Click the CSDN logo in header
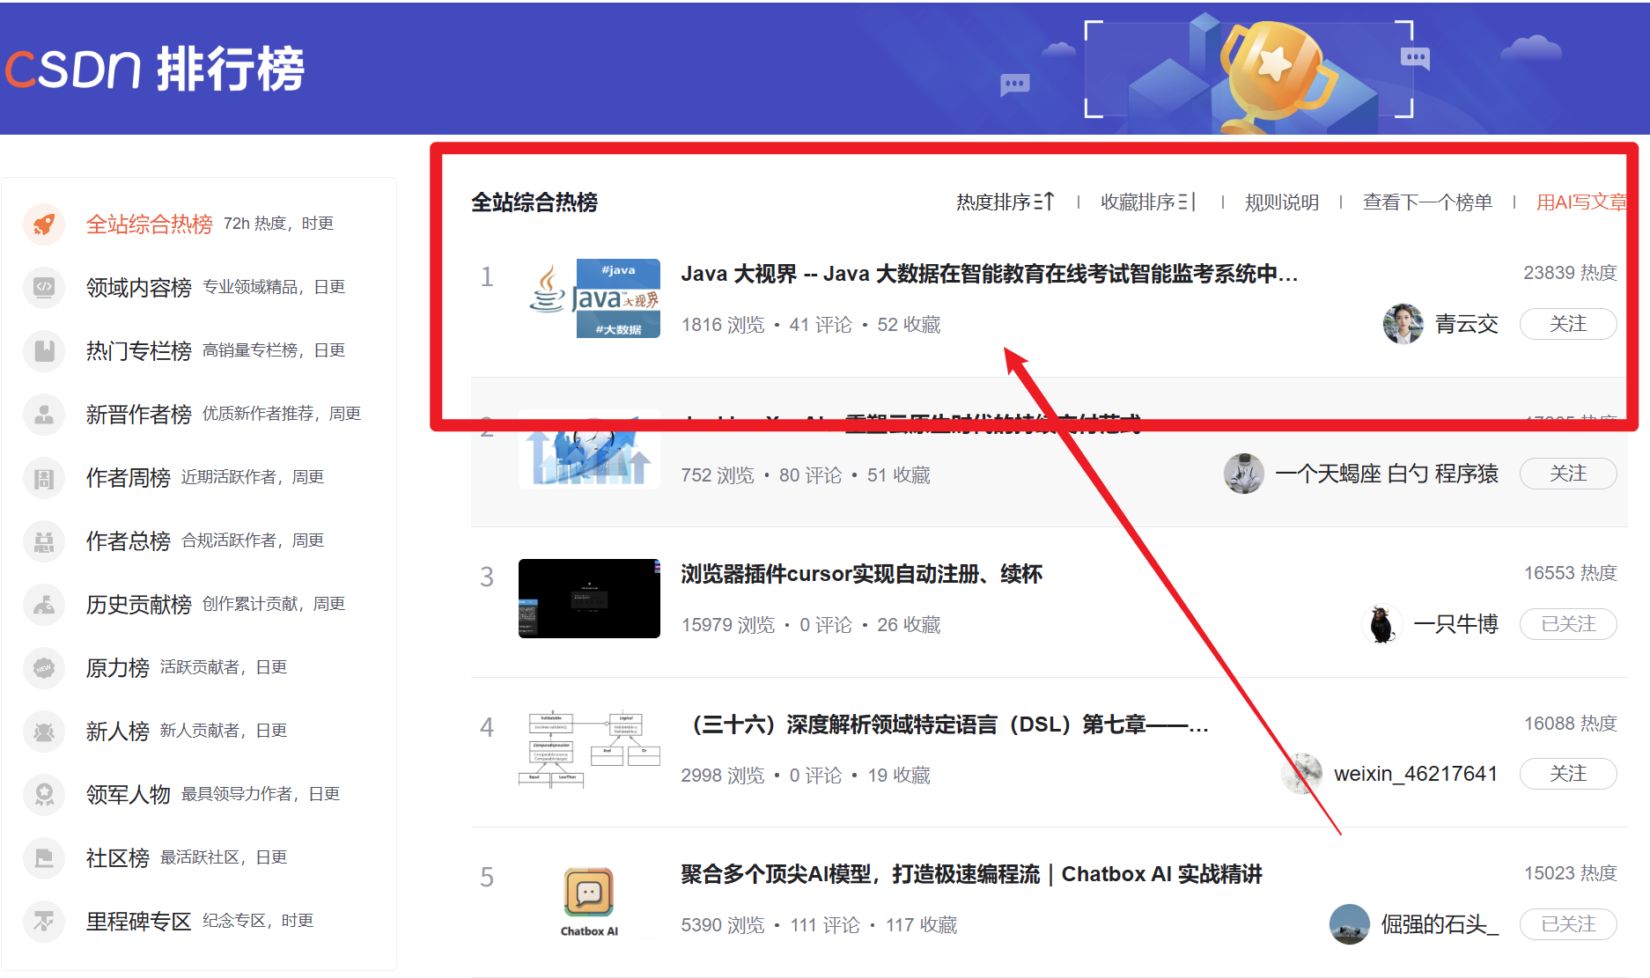Image resolution: width=1650 pixels, height=978 pixels. tap(73, 69)
